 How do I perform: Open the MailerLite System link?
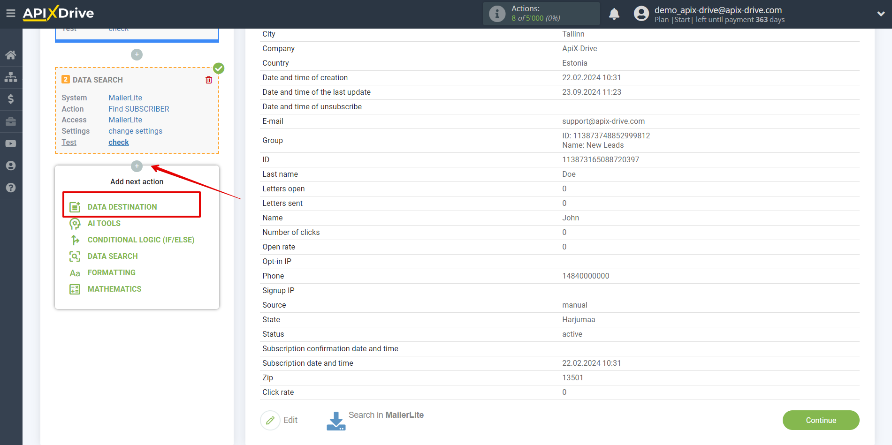[125, 98]
